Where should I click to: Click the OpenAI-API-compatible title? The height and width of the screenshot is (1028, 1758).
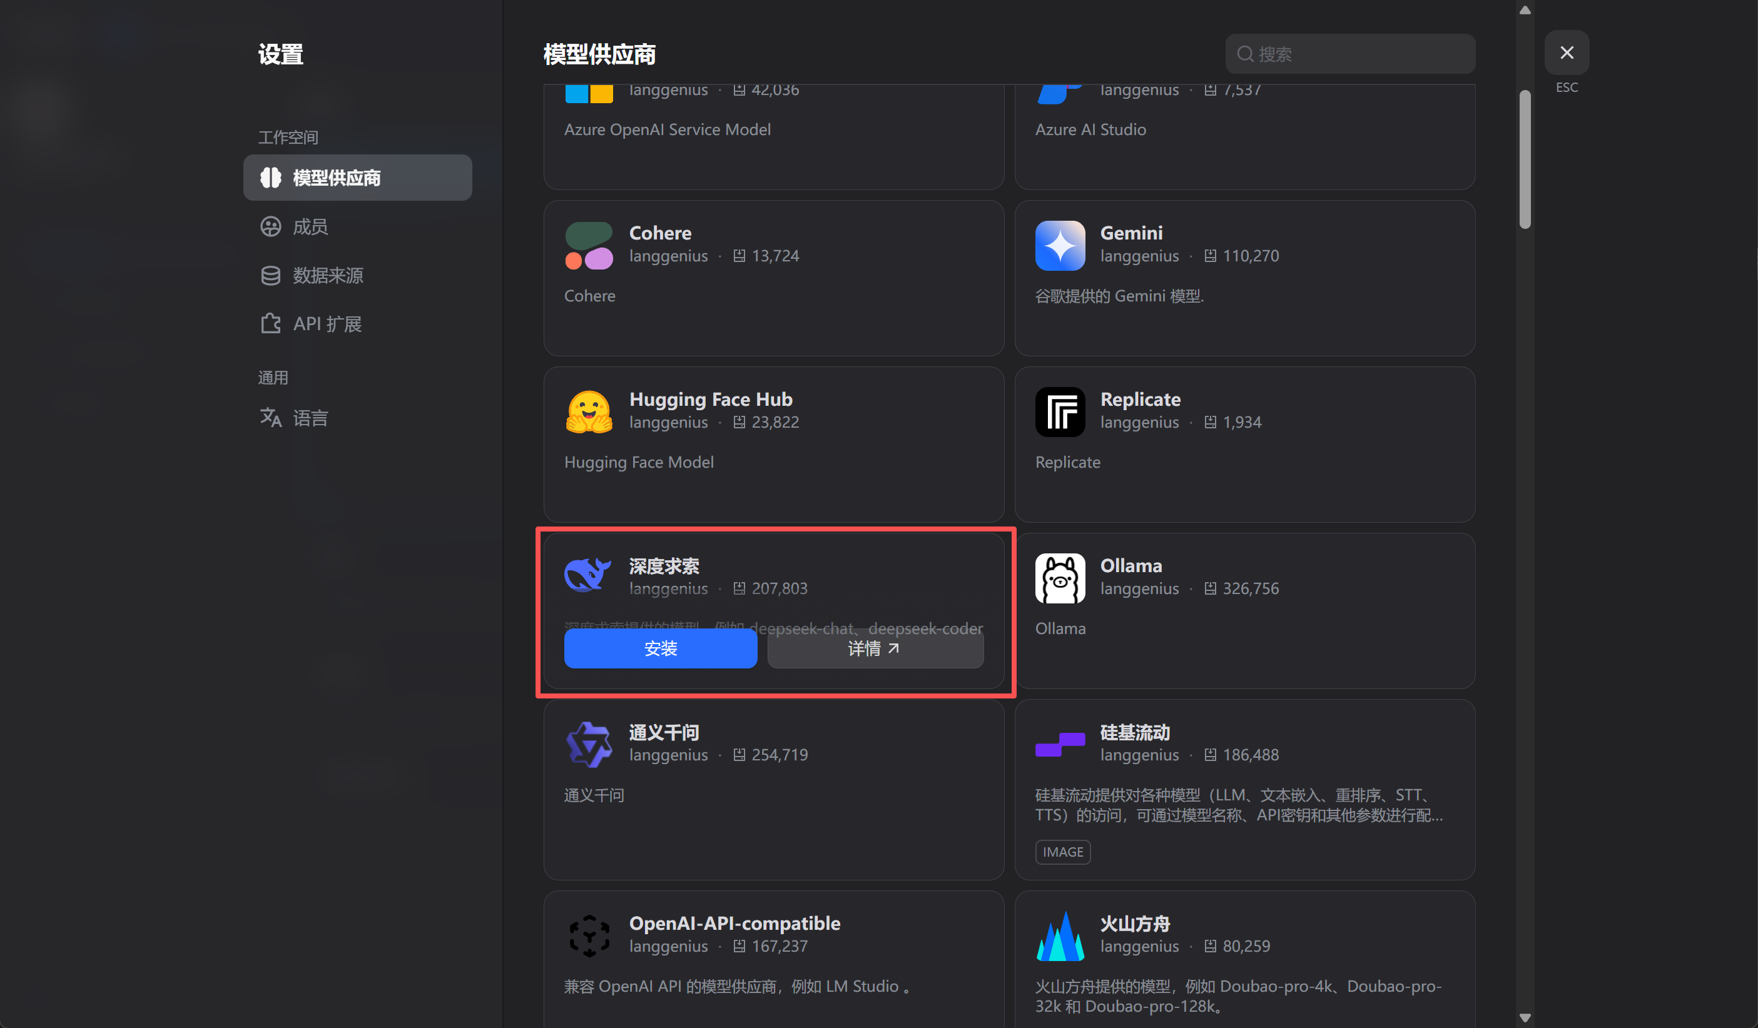tap(734, 924)
